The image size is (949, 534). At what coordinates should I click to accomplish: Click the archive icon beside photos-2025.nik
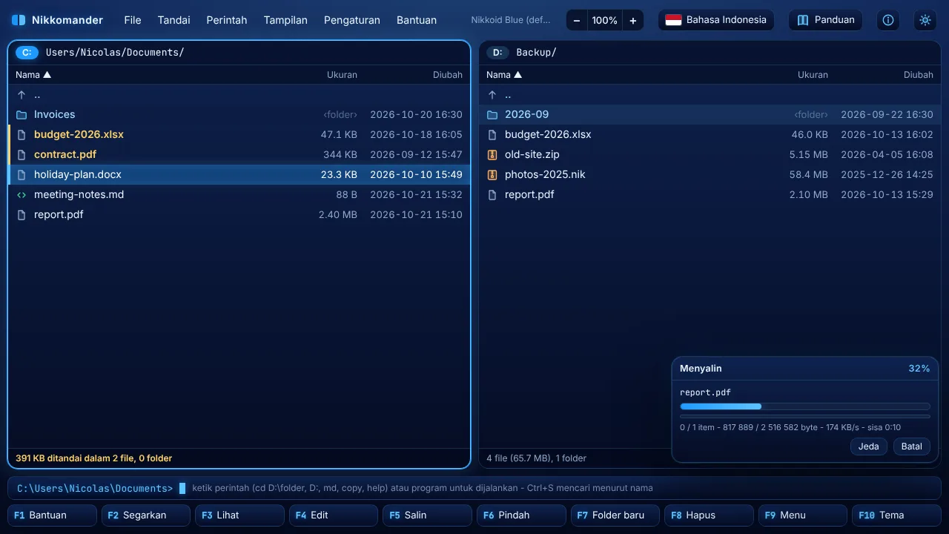pyautogui.click(x=492, y=175)
